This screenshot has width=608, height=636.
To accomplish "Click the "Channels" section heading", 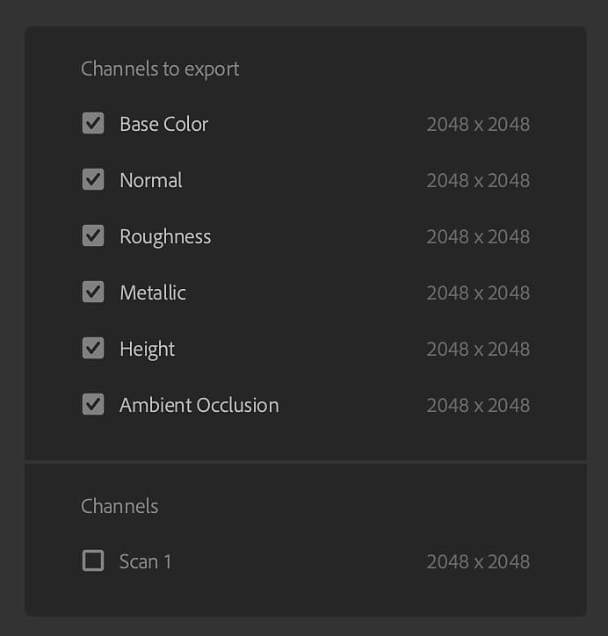I will pyautogui.click(x=119, y=506).
